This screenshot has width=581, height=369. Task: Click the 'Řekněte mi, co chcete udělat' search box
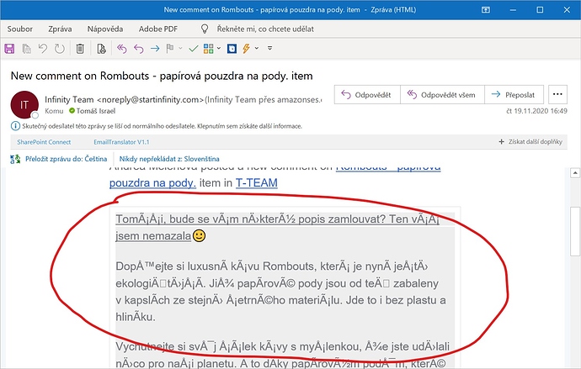(x=265, y=29)
